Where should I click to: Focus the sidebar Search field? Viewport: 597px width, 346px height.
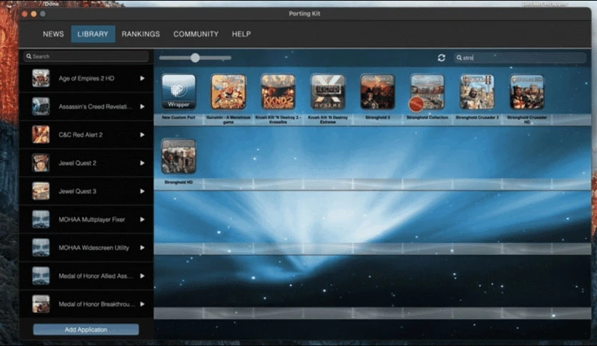pyautogui.click(x=86, y=56)
